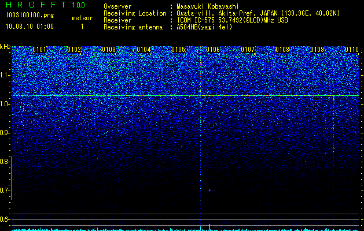
Task: Click the A504HB yagi antenna text
Action: [204, 27]
